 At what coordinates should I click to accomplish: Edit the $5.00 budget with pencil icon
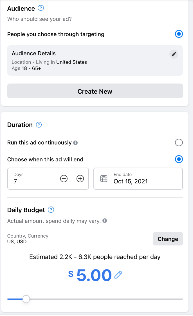[118, 275]
